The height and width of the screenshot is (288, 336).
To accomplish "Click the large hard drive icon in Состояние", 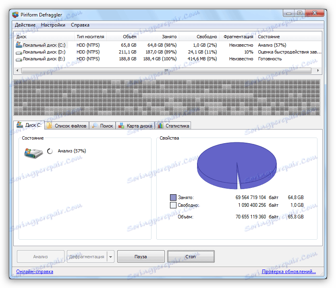I will tap(33, 153).
